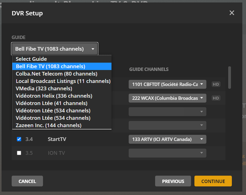Click the StartTV channel name
This screenshot has height=195, width=246.
(x=57, y=139)
